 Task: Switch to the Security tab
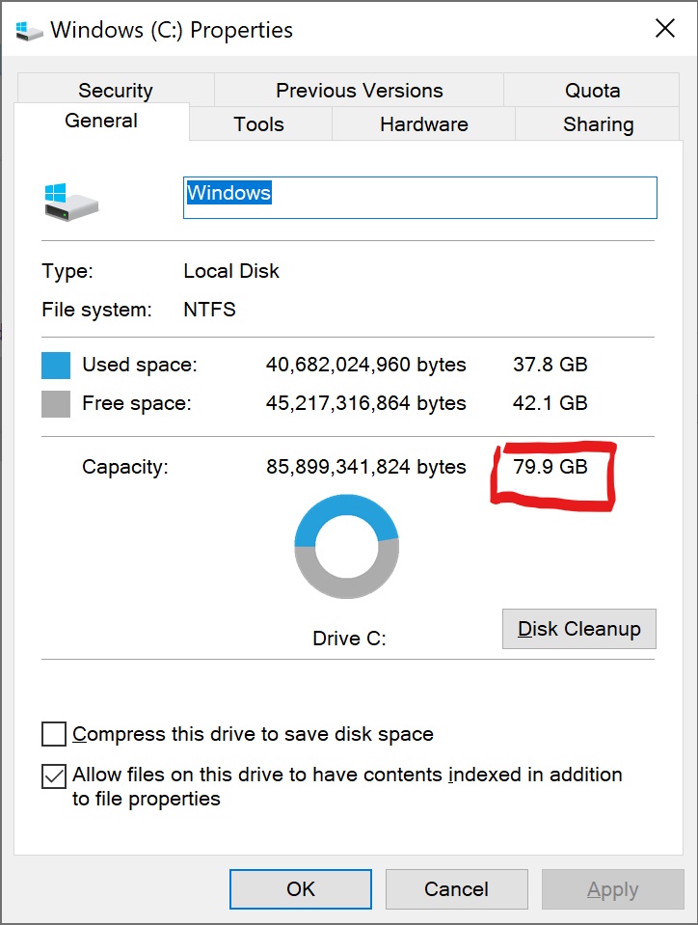[x=116, y=91]
